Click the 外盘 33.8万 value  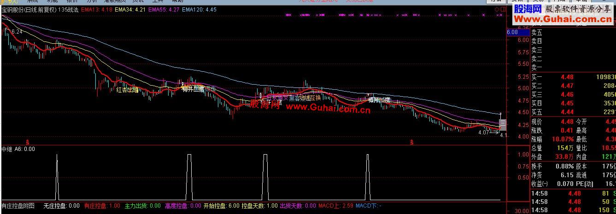coord(564,157)
